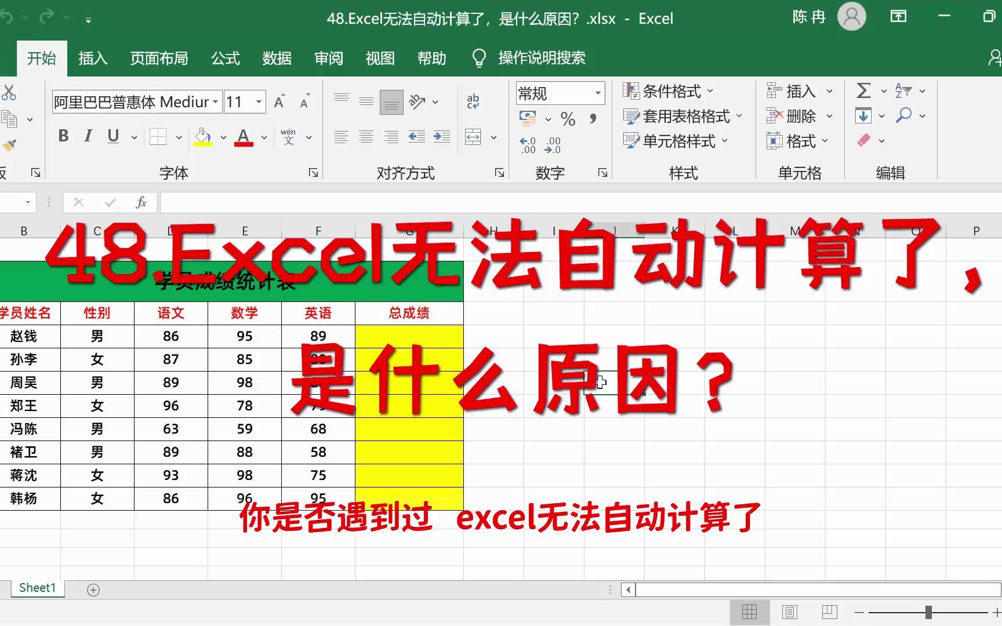Switch to 页面布局 ribbon tab
This screenshot has height=626, width=1002.
(x=159, y=58)
